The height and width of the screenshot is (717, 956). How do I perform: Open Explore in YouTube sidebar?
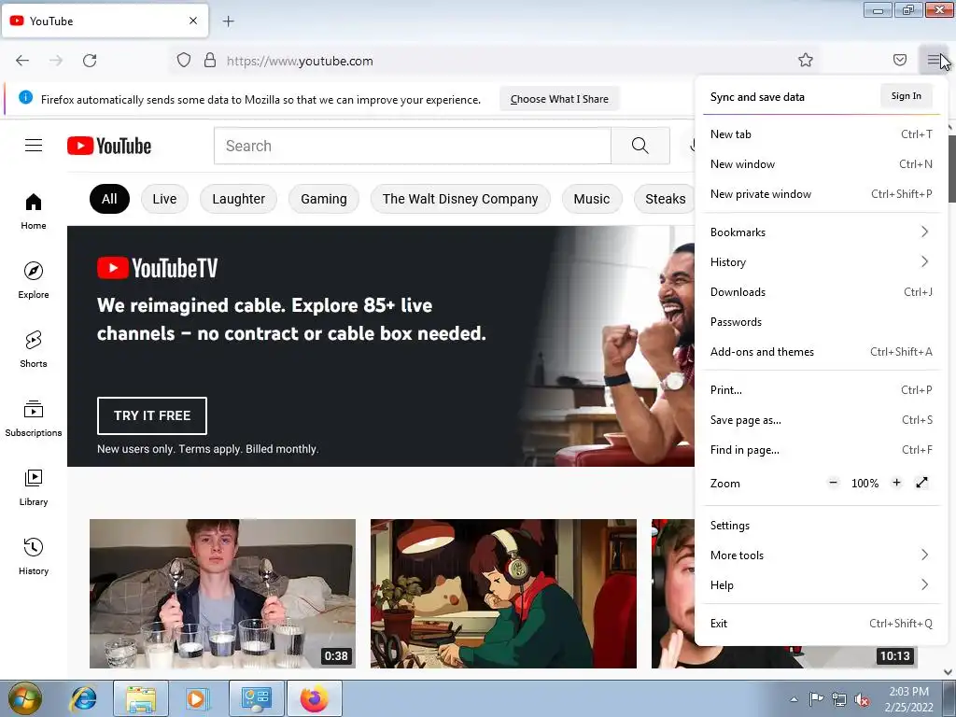click(x=34, y=280)
